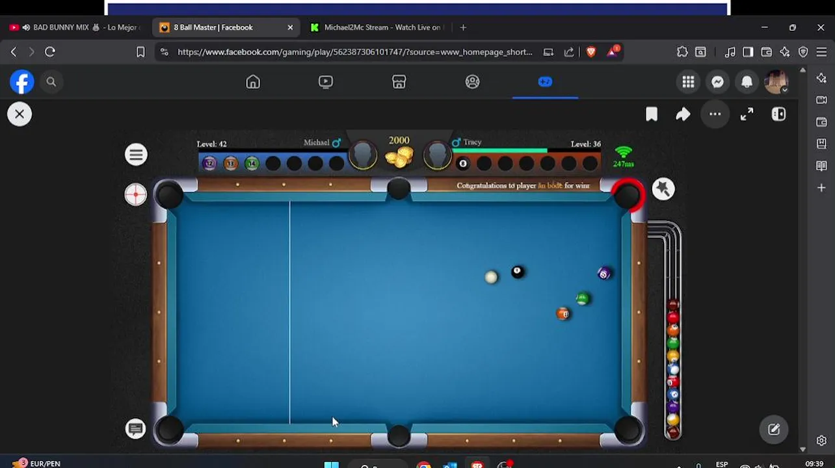Go back to previous page
The image size is (835, 468).
tap(14, 52)
